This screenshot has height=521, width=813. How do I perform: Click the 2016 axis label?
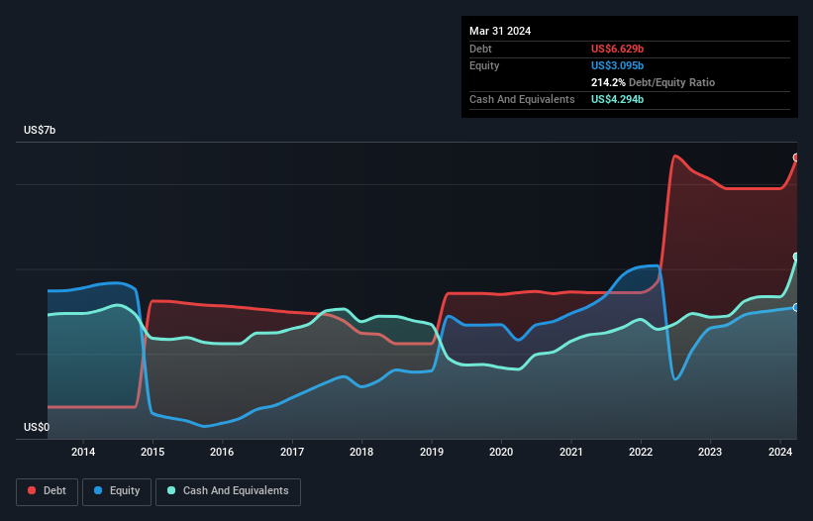pos(222,452)
